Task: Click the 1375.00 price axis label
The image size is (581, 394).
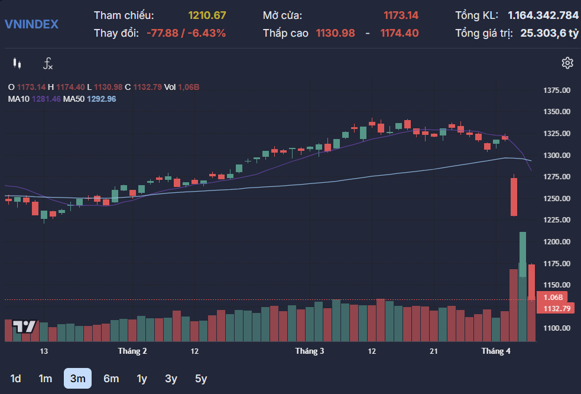Action: tap(556, 91)
